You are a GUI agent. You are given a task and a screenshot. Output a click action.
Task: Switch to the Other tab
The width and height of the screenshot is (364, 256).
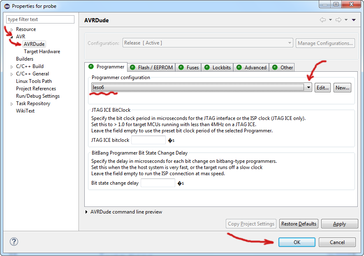282,68
